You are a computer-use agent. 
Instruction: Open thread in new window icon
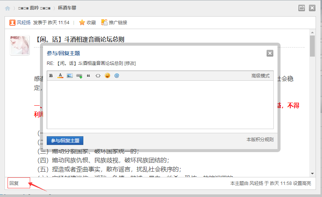302,8
